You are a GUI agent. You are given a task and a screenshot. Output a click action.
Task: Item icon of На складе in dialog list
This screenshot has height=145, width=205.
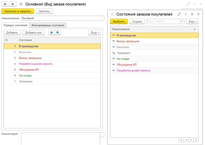tap(114, 59)
